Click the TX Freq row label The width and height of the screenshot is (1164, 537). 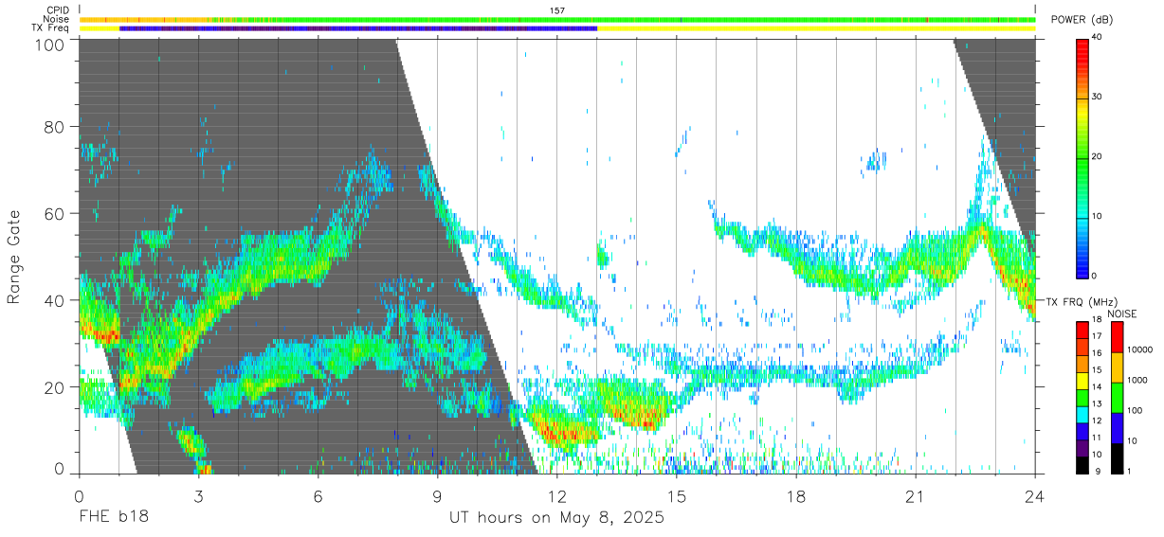[52, 28]
